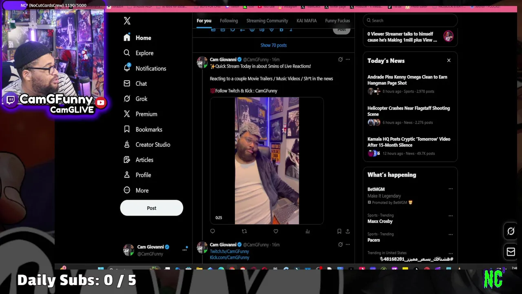Switch to the KAI MAFIA tab
The height and width of the screenshot is (294, 522).
point(307,21)
